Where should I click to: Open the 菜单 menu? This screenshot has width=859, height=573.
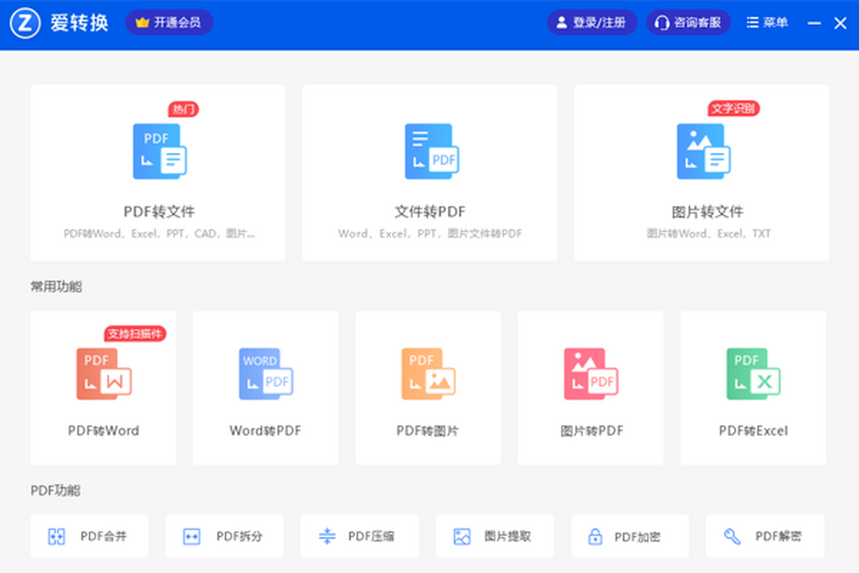point(767,23)
